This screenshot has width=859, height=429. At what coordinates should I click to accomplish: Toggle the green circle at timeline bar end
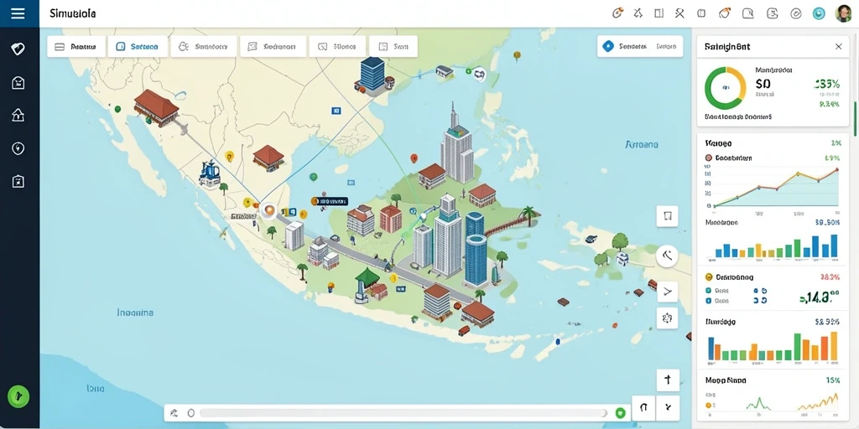[x=620, y=413]
